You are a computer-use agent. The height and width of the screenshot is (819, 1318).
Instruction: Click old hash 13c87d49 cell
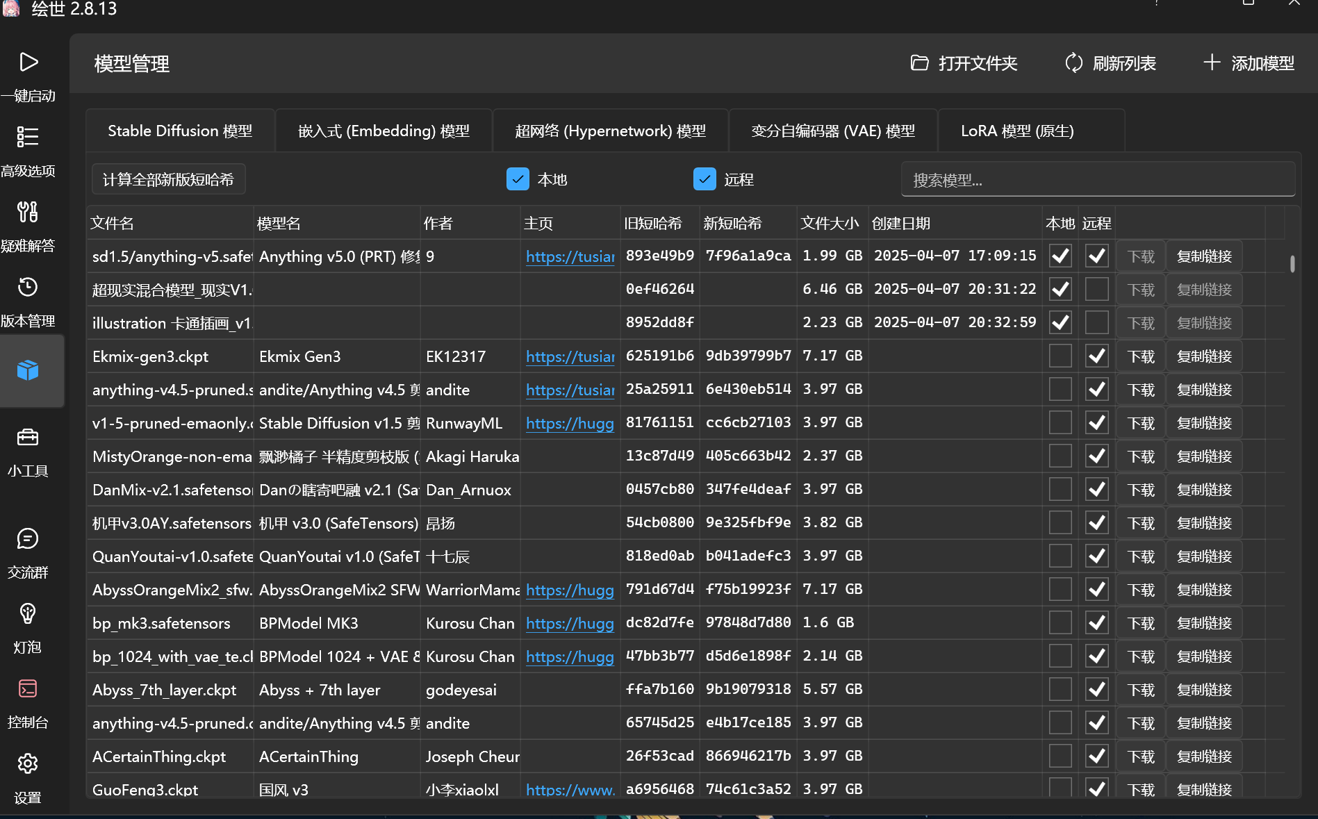pos(660,456)
